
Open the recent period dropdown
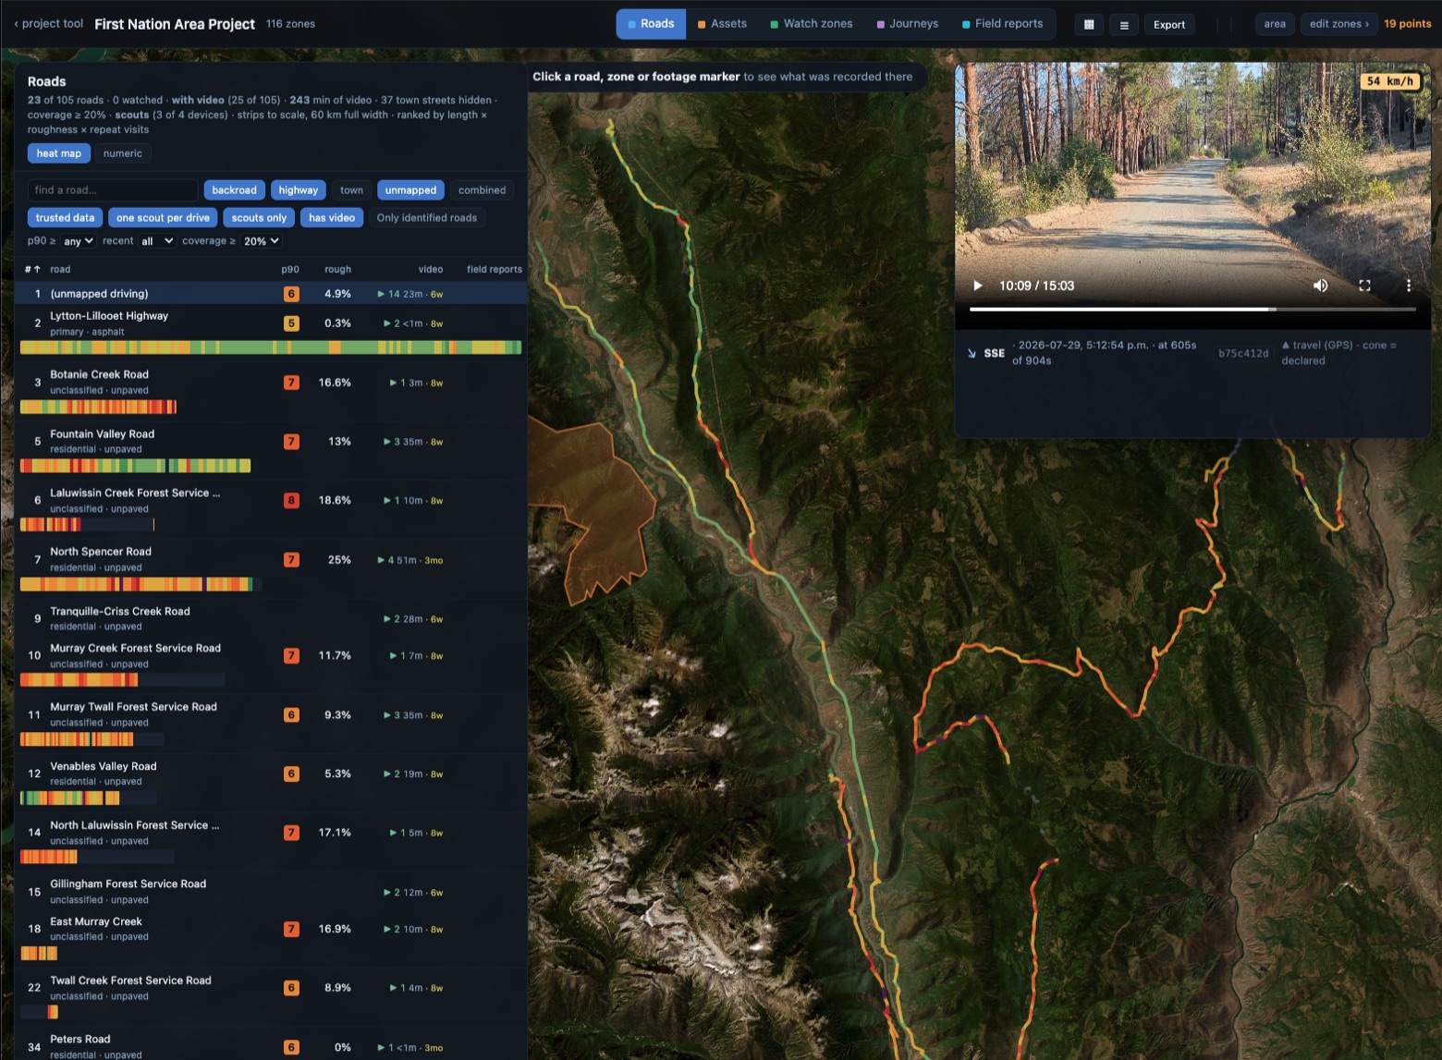[156, 241]
